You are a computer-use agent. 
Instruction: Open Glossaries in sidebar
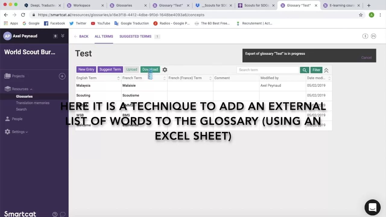[x=24, y=96]
